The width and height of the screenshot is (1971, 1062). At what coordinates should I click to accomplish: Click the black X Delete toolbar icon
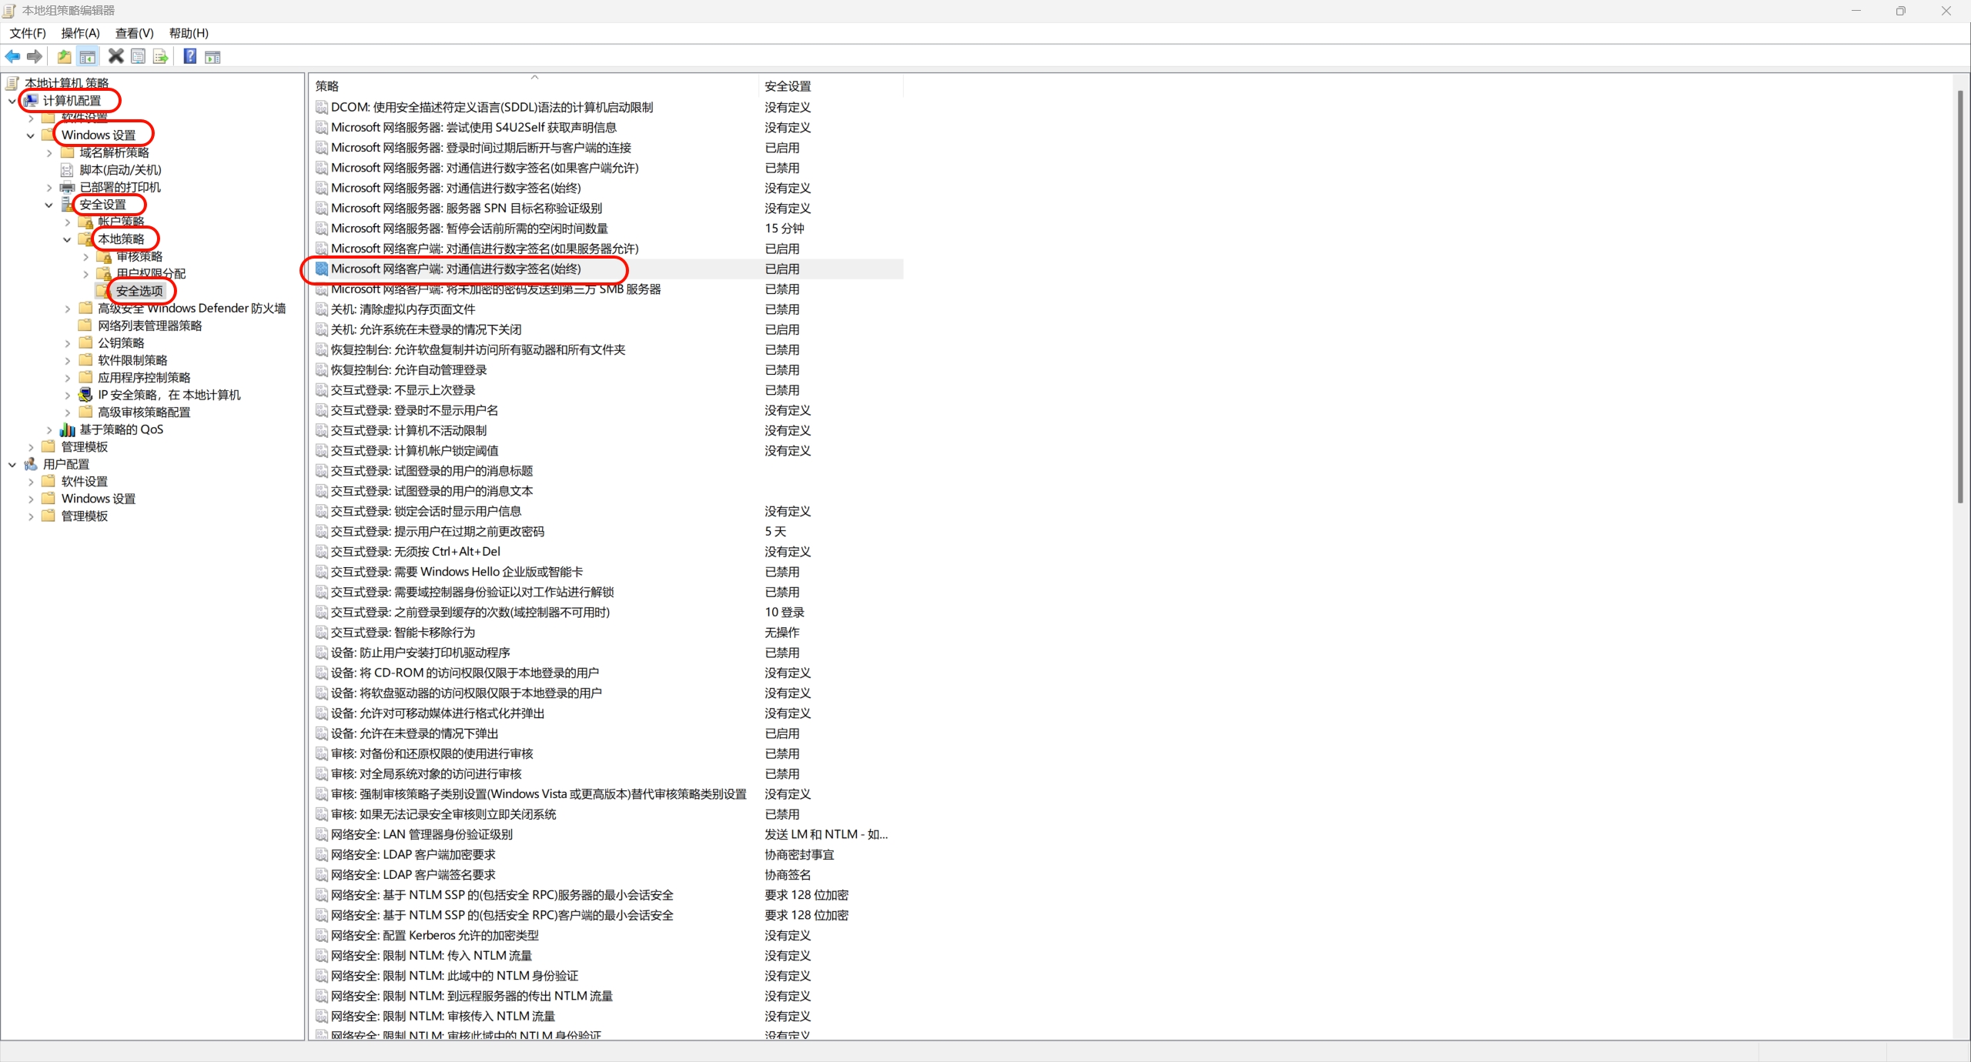(115, 56)
